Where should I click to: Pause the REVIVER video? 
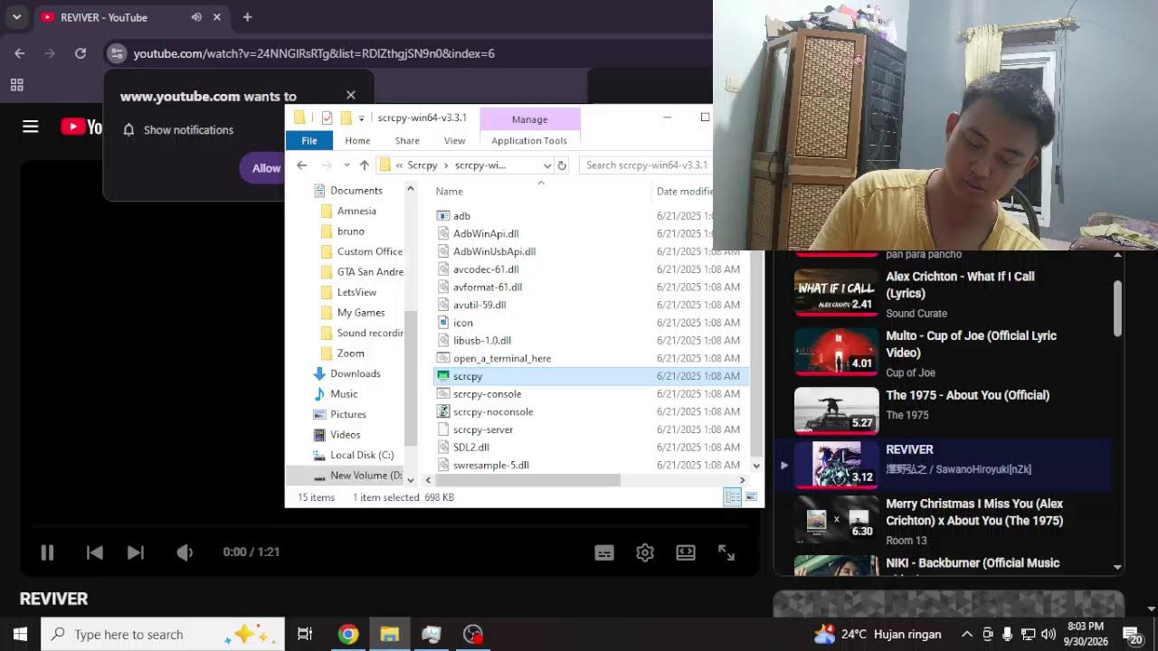coord(47,552)
